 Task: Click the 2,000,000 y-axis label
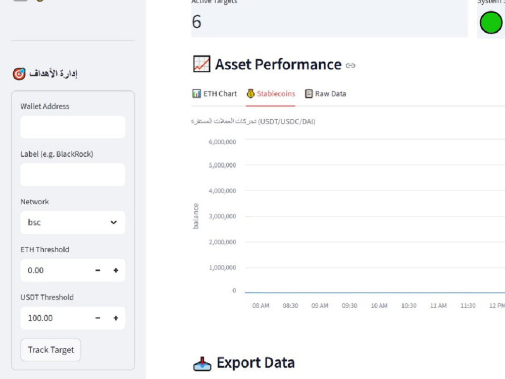pyautogui.click(x=222, y=242)
